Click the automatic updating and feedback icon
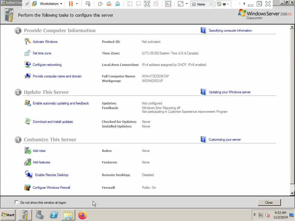The height and width of the screenshot is (221, 295). click(28, 103)
